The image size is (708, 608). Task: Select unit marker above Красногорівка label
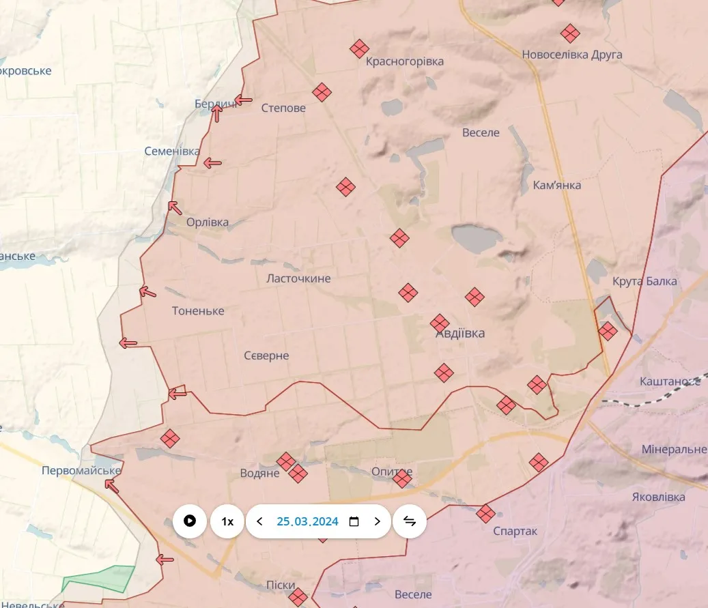[x=359, y=48]
